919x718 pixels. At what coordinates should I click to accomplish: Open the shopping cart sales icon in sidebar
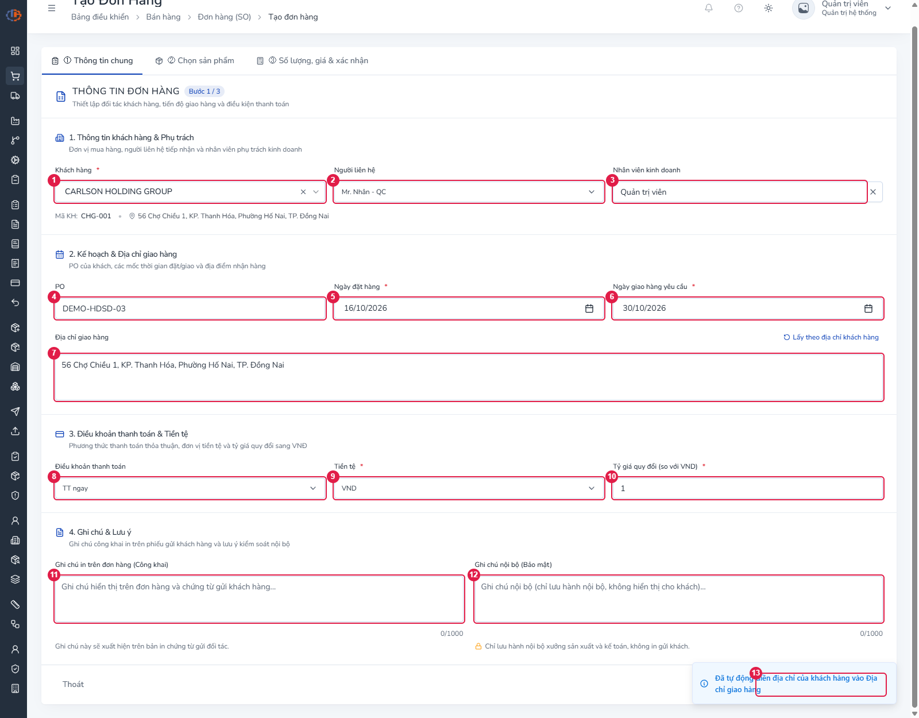(16, 76)
